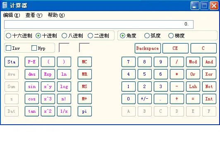Insert a closing parenthesis
Screen dimensions: 220x158
[64, 62]
